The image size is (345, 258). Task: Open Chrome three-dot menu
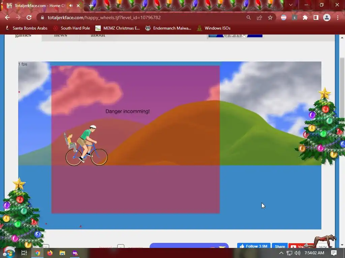pyautogui.click(x=338, y=17)
